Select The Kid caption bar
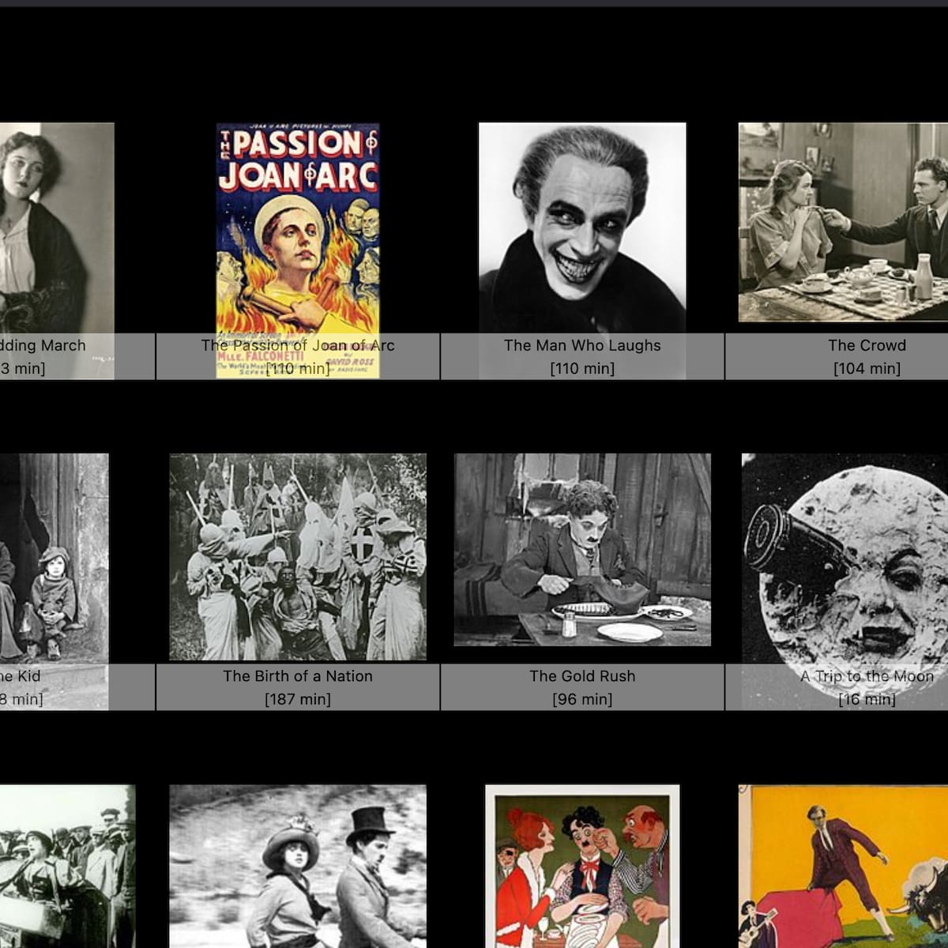Viewport: 948px width, 948px height. point(32,687)
